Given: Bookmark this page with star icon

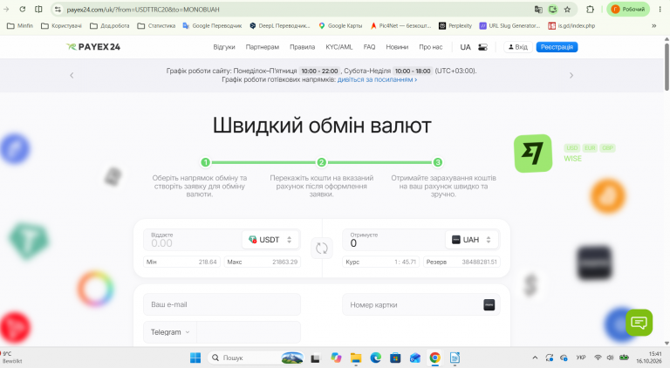Looking at the screenshot, I should coord(567,10).
